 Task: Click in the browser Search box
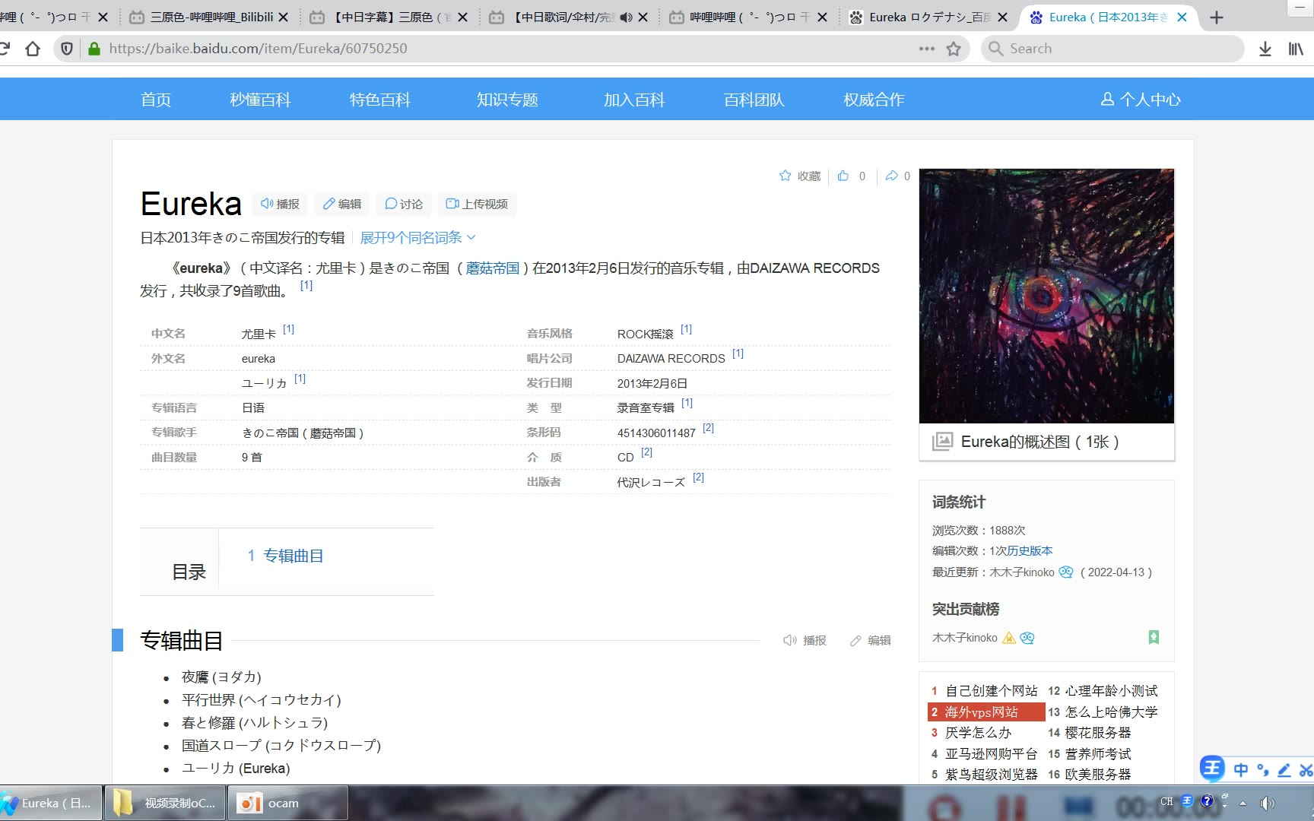1113,49
